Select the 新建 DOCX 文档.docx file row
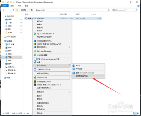Image resolution: width=141 pixels, height=116 pixels. click(63, 19)
